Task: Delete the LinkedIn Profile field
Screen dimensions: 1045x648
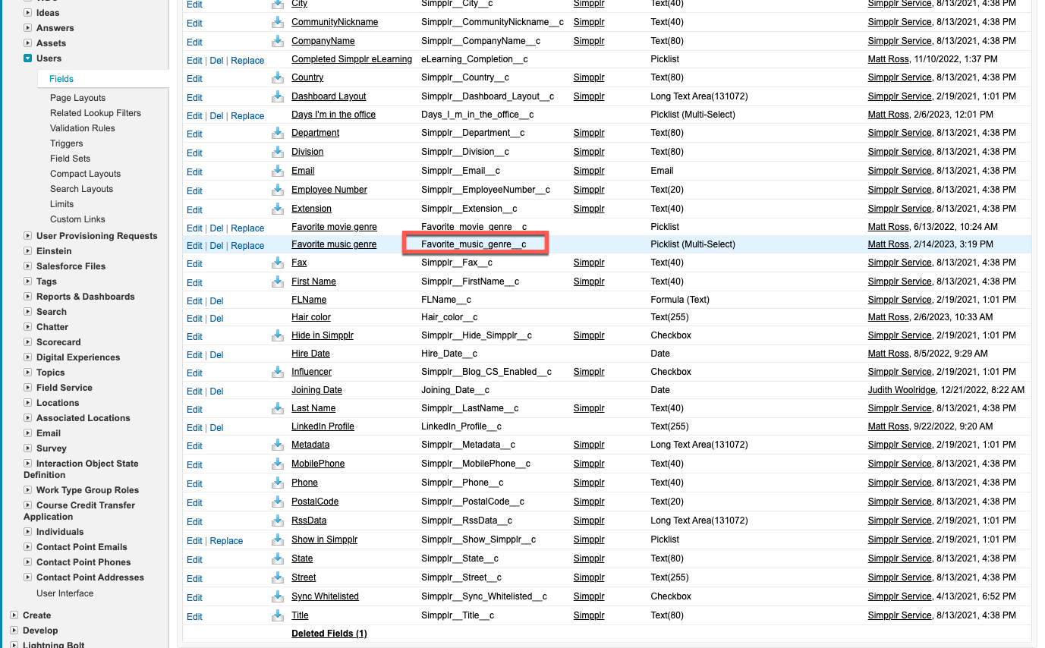Action: [216, 428]
